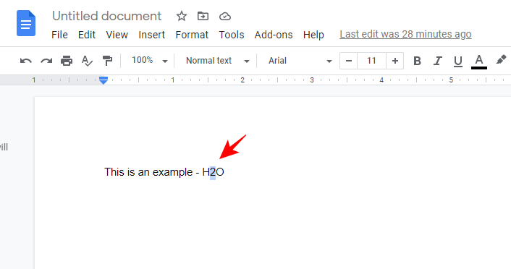This screenshot has height=269, width=511.
Task: Select the Paint format roller icon
Action: pyautogui.click(x=107, y=61)
